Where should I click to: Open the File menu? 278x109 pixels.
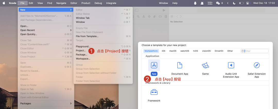22,3
